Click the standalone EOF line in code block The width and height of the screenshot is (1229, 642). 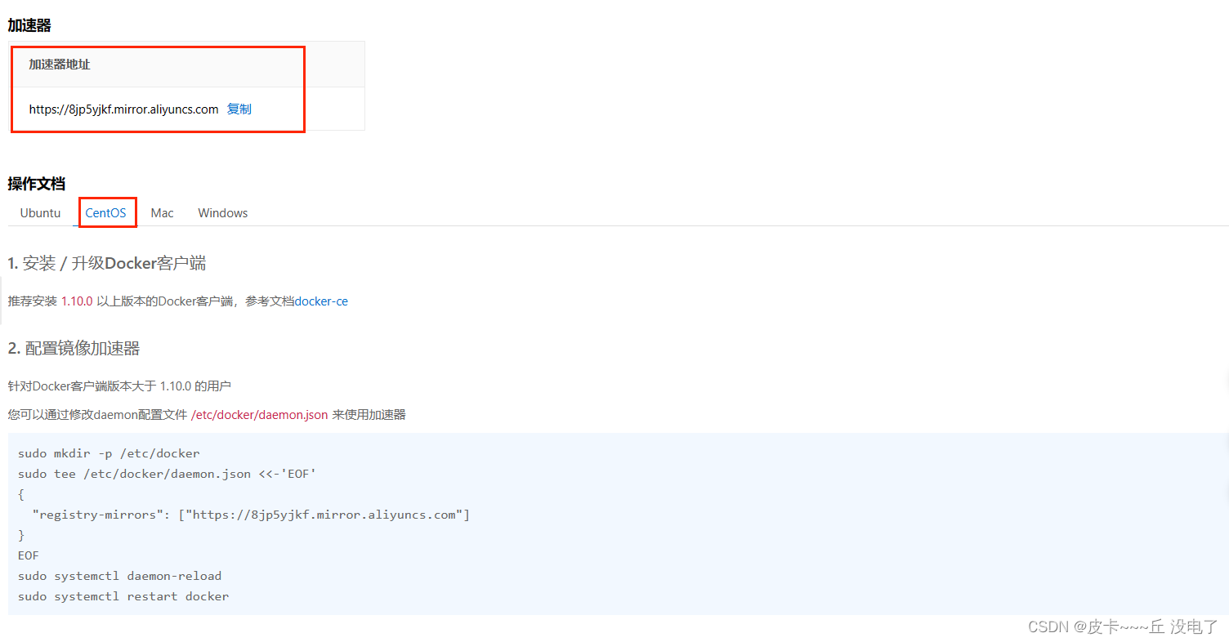pos(29,555)
